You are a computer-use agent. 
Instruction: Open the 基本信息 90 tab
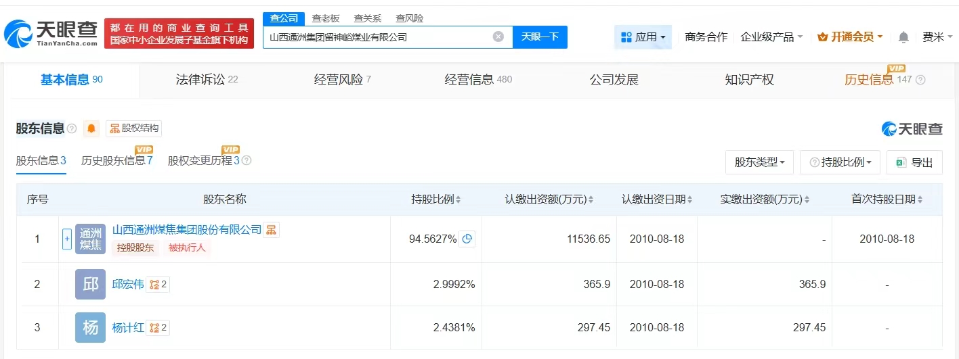pos(71,80)
